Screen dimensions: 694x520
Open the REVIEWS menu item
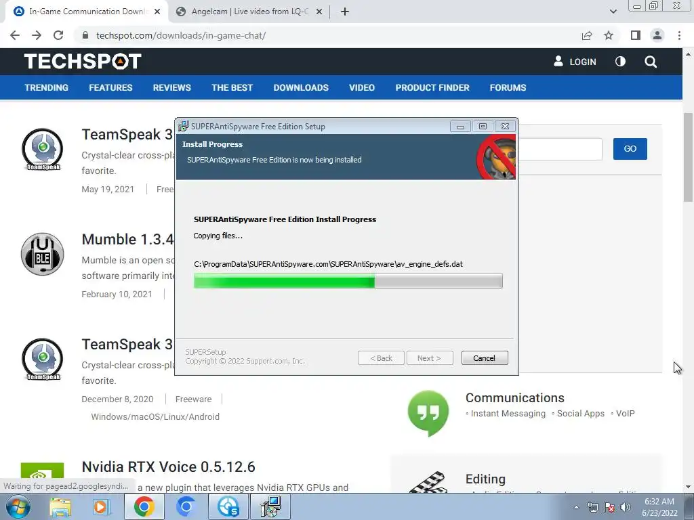coord(171,87)
